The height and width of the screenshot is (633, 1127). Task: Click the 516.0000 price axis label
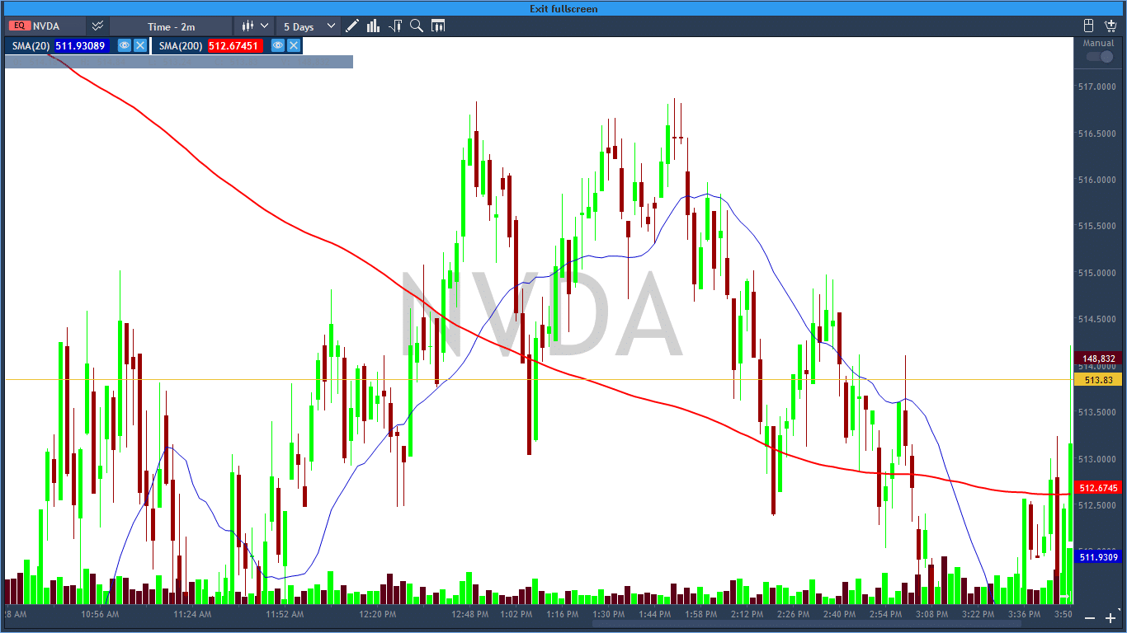pos(1098,180)
